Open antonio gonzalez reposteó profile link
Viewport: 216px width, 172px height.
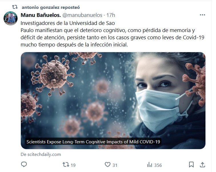pyautogui.click(x=51, y=7)
